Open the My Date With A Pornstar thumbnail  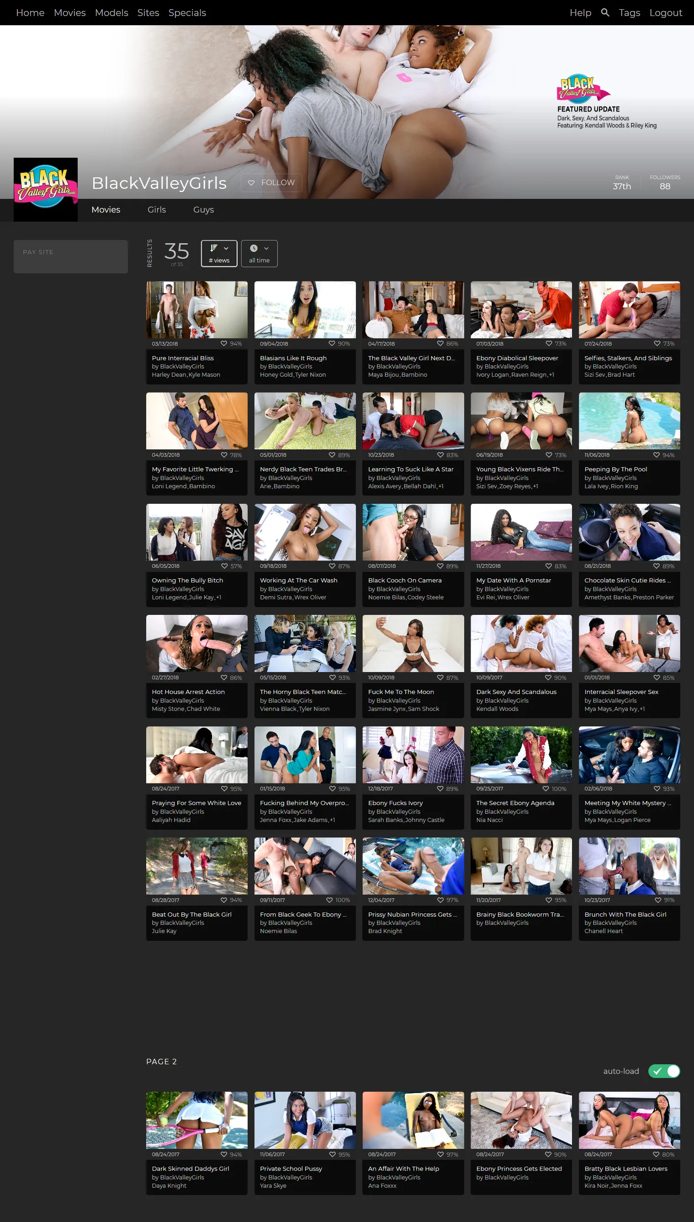coord(520,532)
